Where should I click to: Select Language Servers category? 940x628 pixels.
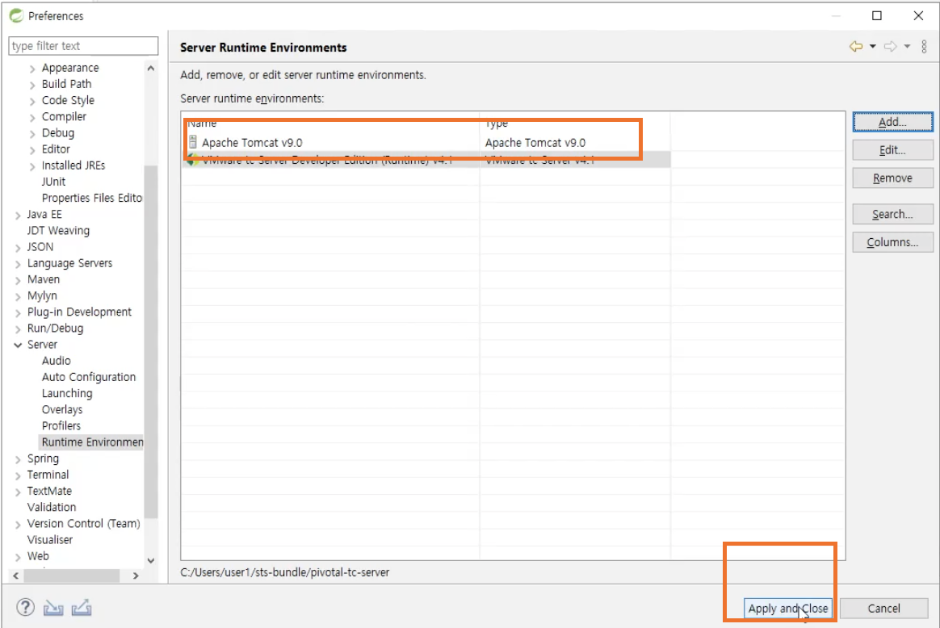click(x=69, y=262)
